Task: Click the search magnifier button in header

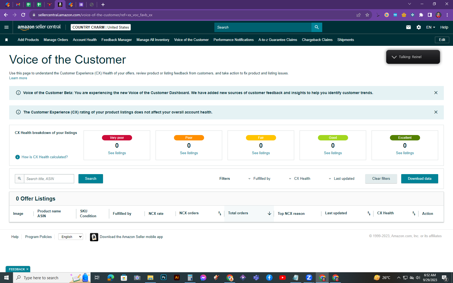Action: click(317, 27)
